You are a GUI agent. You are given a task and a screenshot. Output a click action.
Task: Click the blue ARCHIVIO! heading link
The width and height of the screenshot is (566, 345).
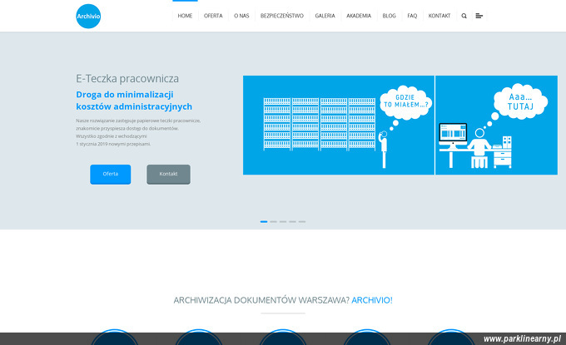click(x=372, y=300)
